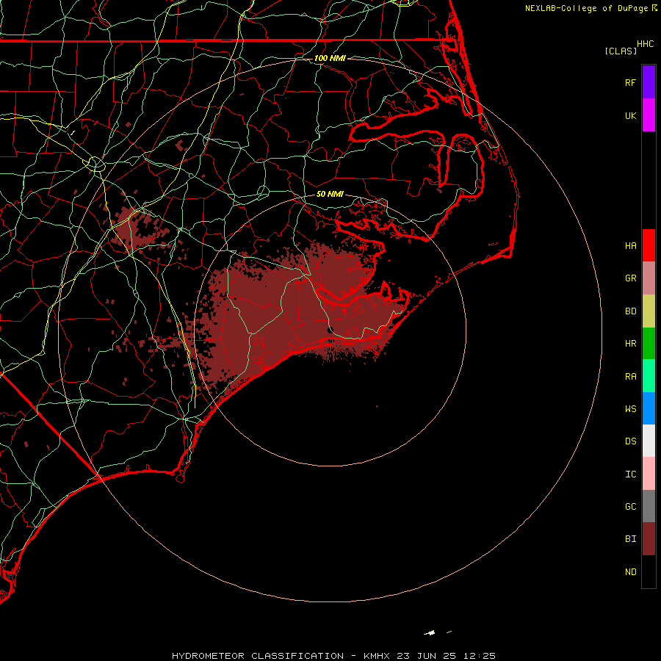Click the BI legend label
The height and width of the screenshot is (661, 661).
coord(630,539)
